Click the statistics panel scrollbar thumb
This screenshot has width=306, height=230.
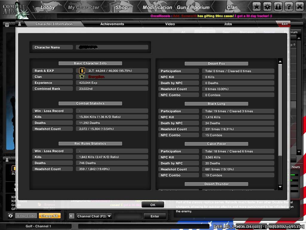[280, 110]
